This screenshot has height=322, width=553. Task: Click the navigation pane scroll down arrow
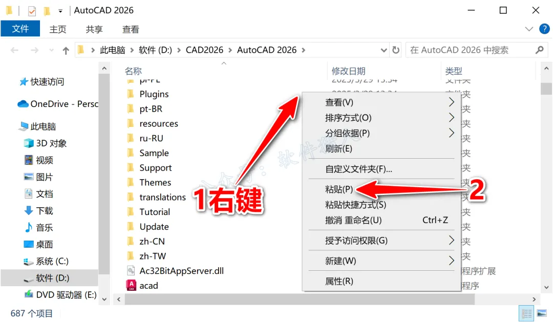click(x=104, y=299)
